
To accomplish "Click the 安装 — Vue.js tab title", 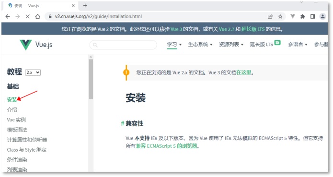I will point(26,6).
